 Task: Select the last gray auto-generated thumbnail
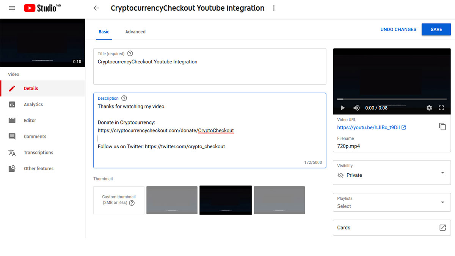pyautogui.click(x=279, y=200)
